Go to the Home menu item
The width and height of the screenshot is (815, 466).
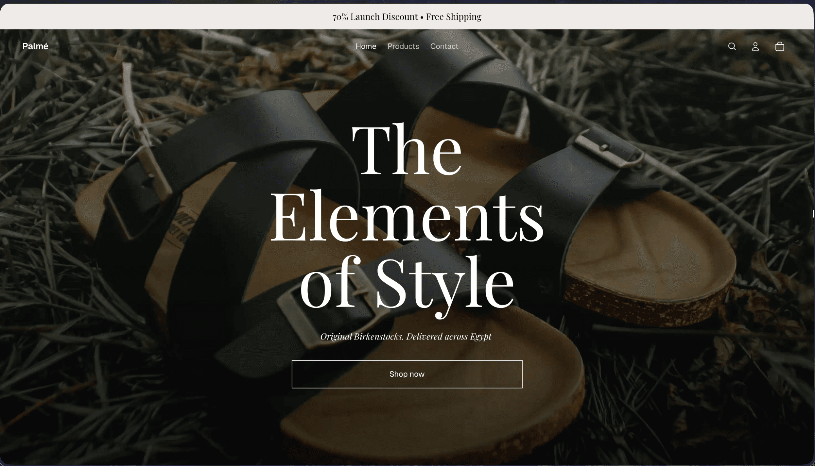366,46
